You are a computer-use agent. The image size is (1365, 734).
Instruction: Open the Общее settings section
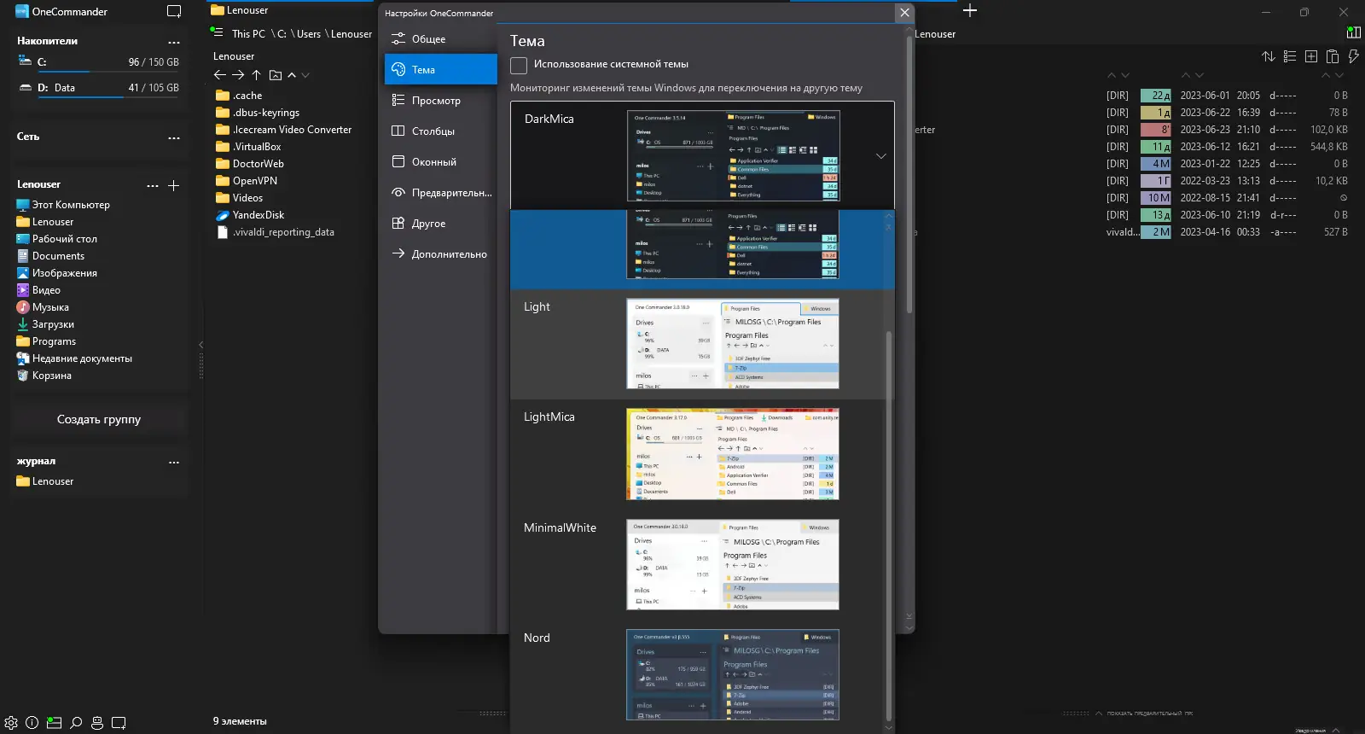click(440, 39)
